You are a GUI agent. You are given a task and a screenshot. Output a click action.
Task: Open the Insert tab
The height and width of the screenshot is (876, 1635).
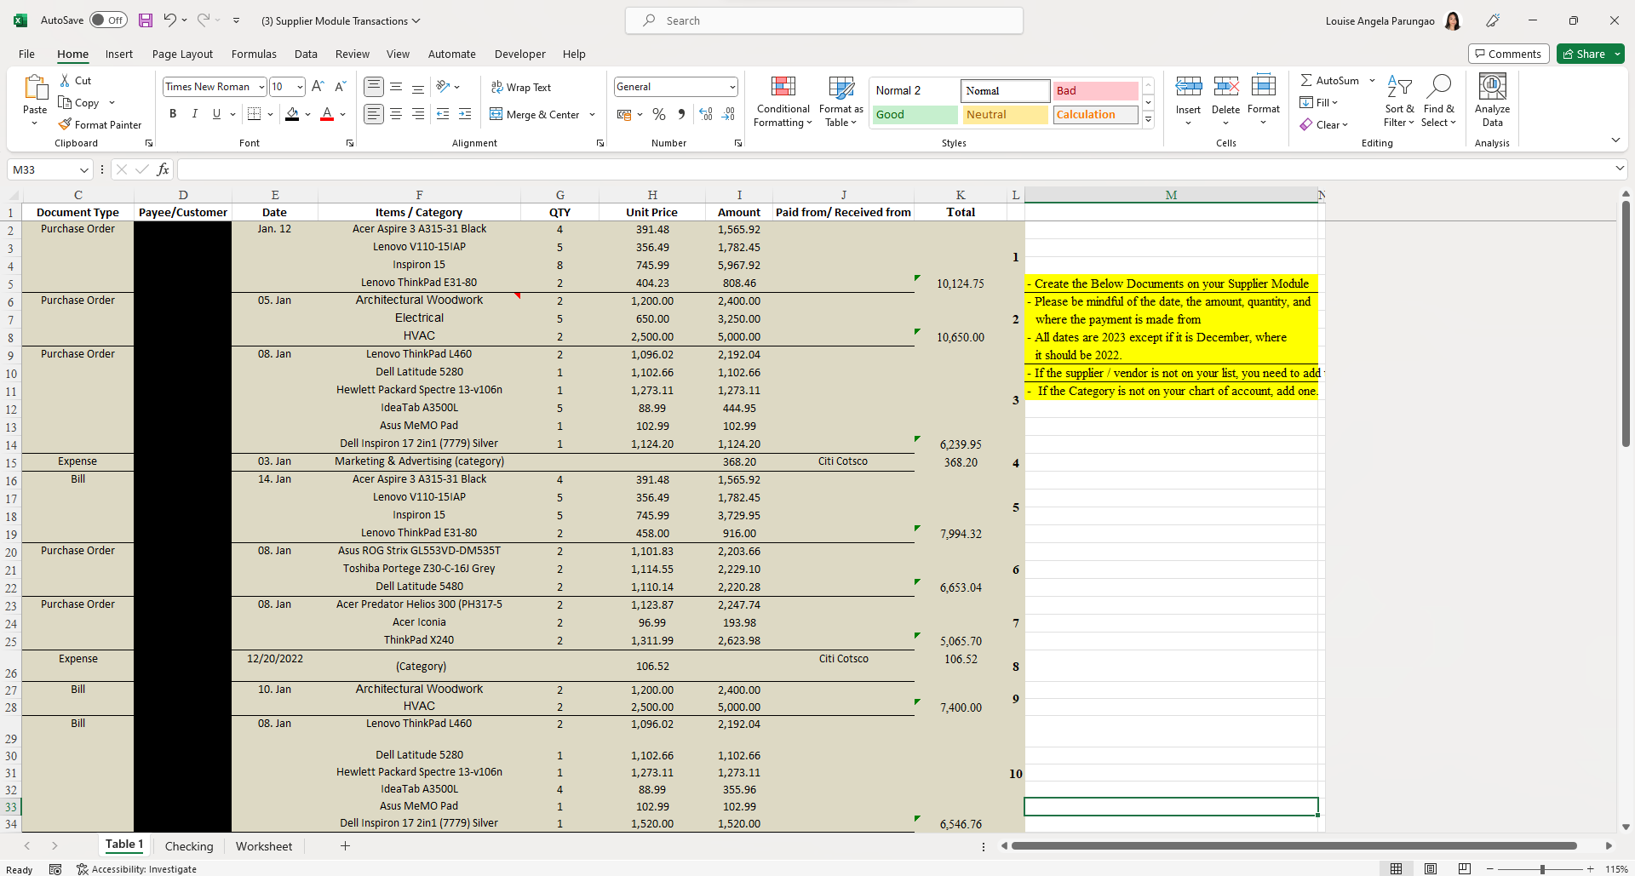tap(119, 54)
